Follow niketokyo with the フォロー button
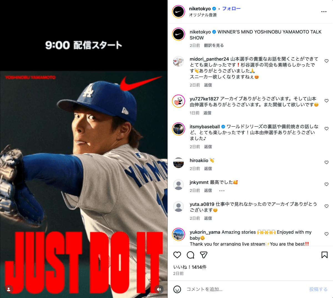This screenshot has width=333, height=298. 231,9
